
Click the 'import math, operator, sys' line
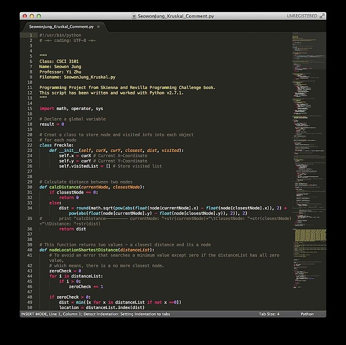[x=71, y=109]
